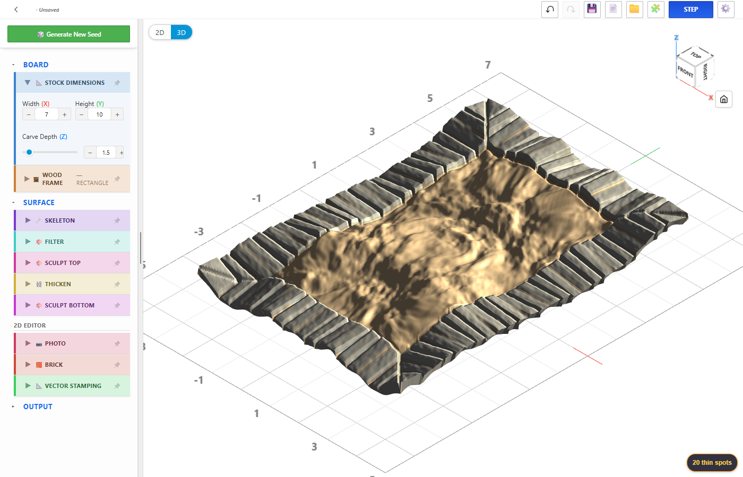743x477 pixels.
Task: Expand the Wood Frame section
Action: pos(27,179)
